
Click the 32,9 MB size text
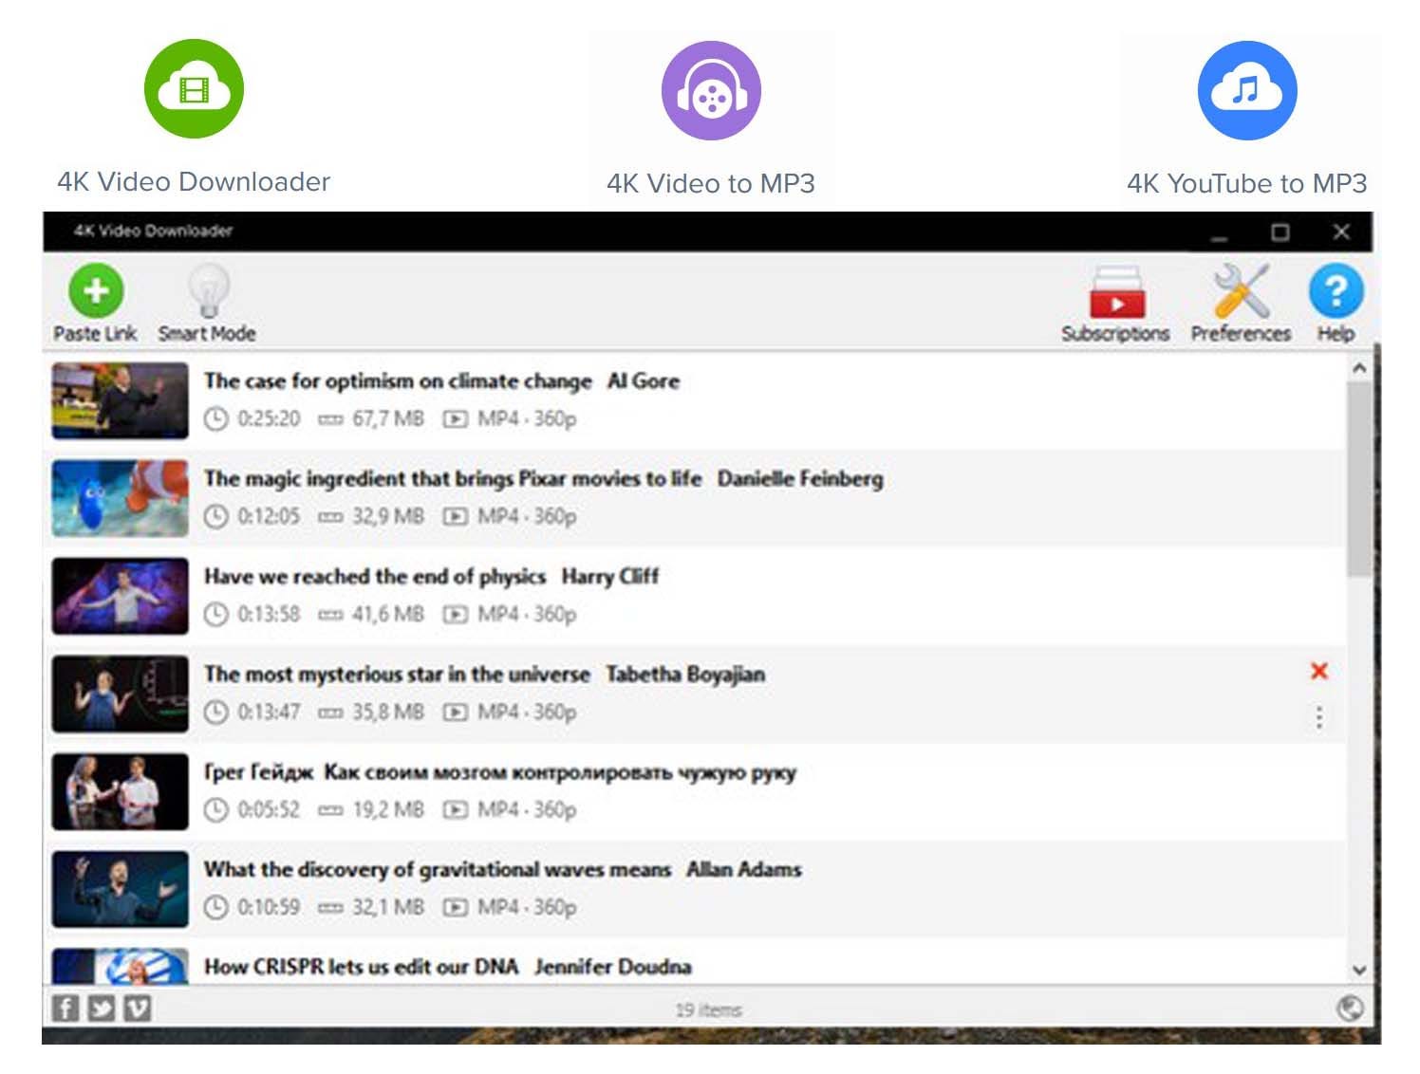pyautogui.click(x=388, y=516)
